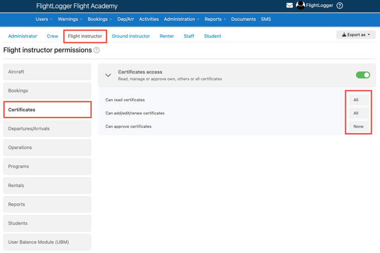
Task: Open the Dep/Arr page
Action: (125, 19)
